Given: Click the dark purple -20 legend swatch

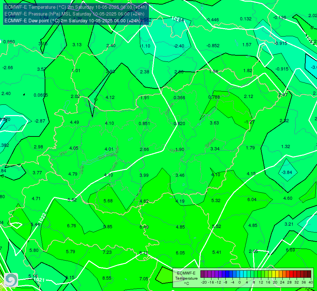Looking at the screenshot, I should tap(202, 274).
